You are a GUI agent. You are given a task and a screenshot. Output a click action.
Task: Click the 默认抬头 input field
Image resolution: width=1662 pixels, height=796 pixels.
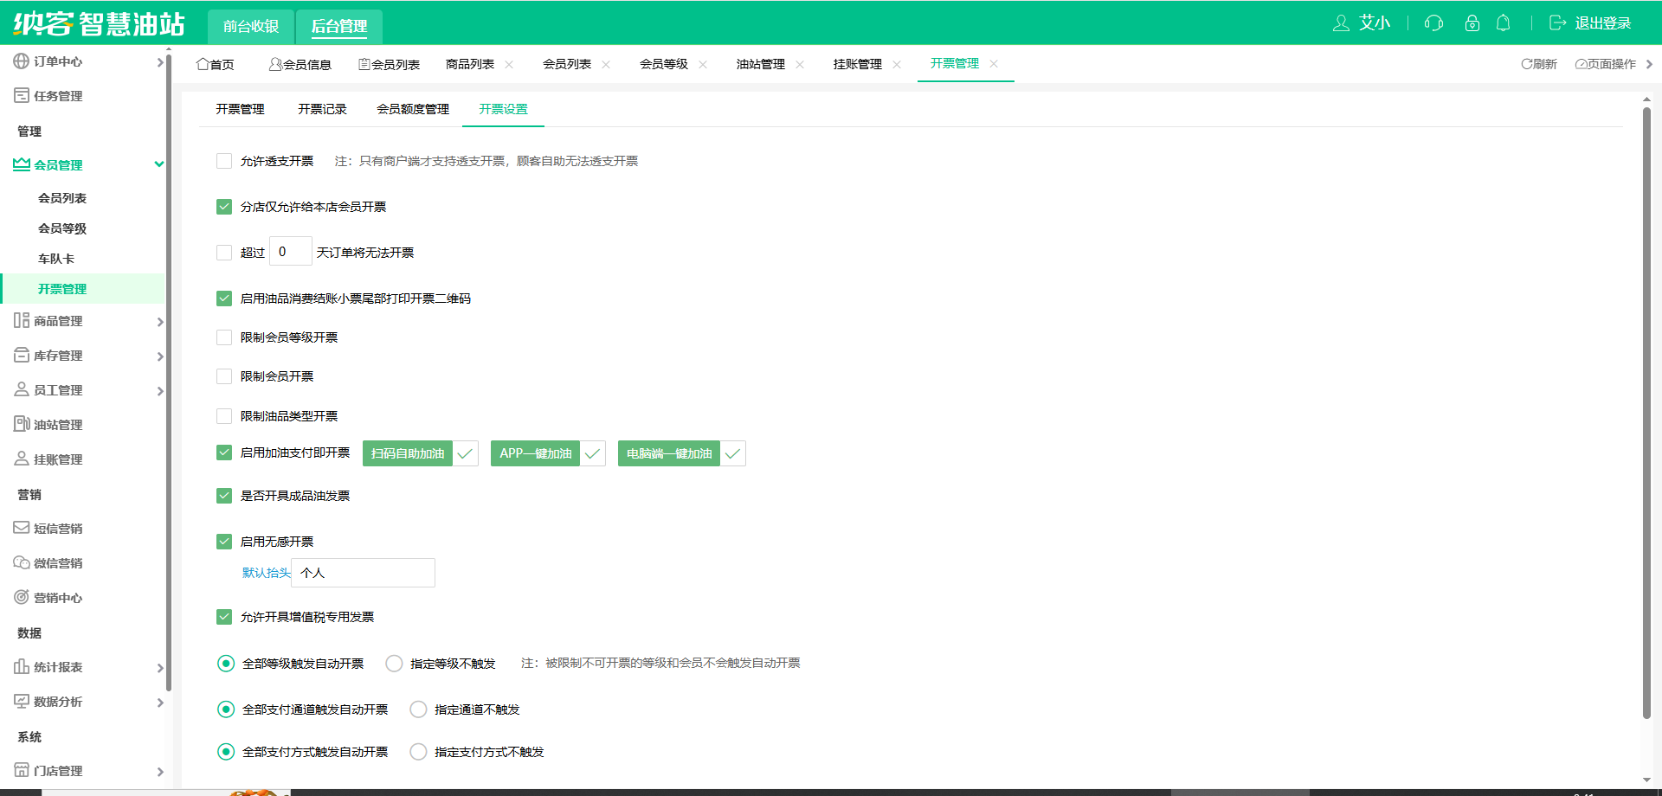click(x=364, y=573)
